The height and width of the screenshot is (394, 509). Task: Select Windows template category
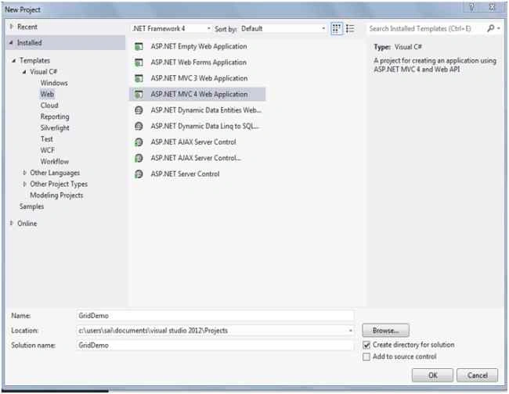point(54,83)
